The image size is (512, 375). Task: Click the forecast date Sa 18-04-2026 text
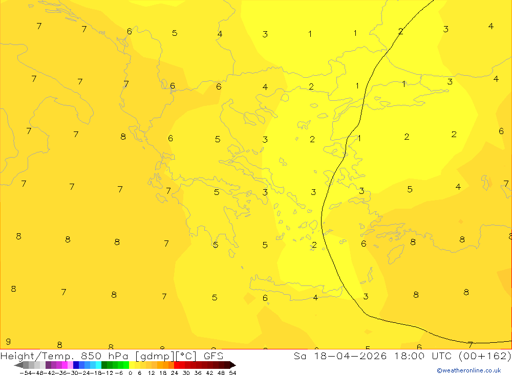(340, 356)
